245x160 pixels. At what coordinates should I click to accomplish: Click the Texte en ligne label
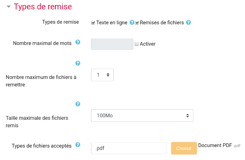[x=112, y=23]
